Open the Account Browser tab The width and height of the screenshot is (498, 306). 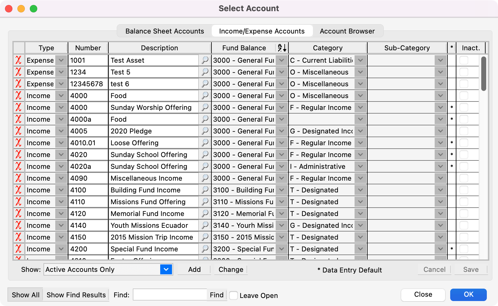point(347,31)
